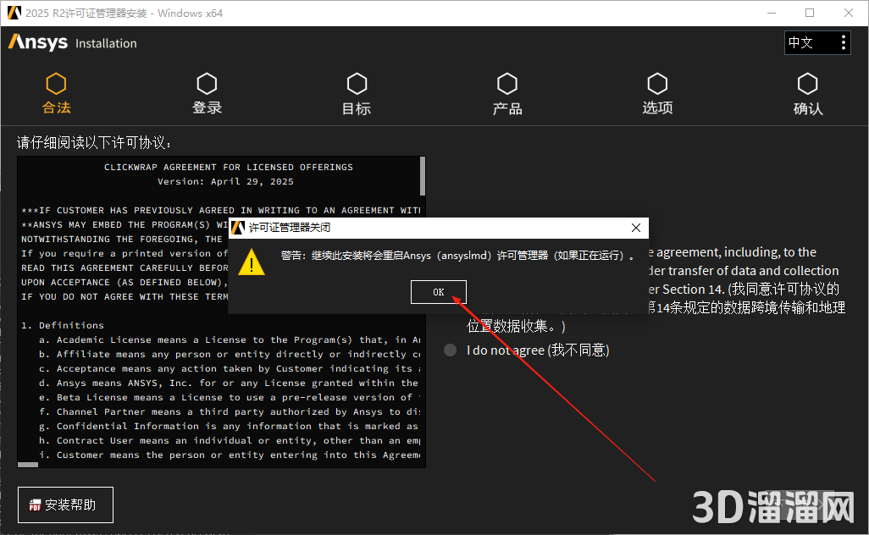869x535 pixels.
Task: Select the 产品 step hexagon icon
Action: coord(506,84)
